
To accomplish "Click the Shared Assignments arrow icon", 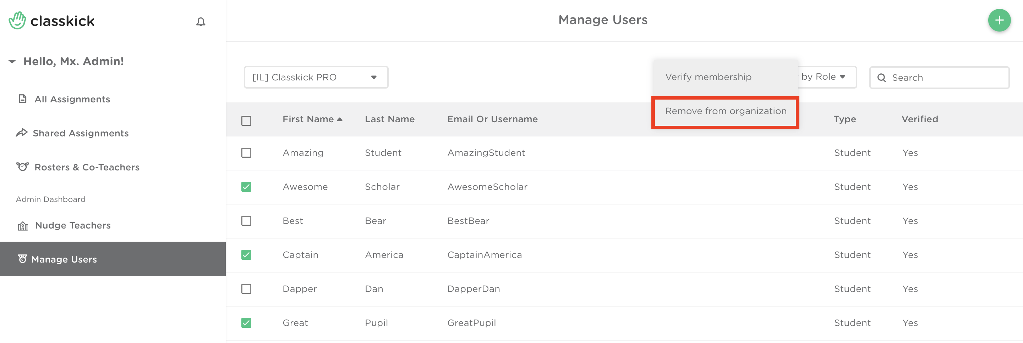I will (21, 133).
